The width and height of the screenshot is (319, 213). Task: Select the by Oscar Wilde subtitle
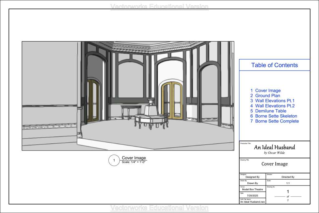tap(274, 153)
